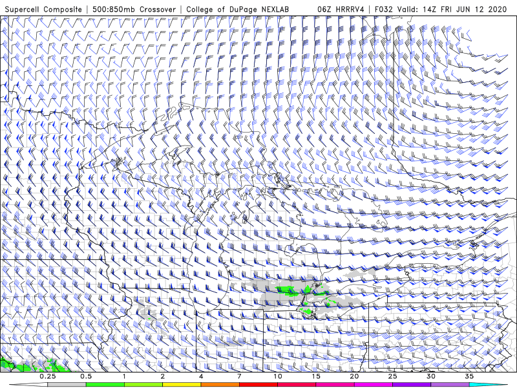The height and width of the screenshot is (388, 517).
Task: Pick the orange swatch between 4 and 7
Action: tap(220, 385)
